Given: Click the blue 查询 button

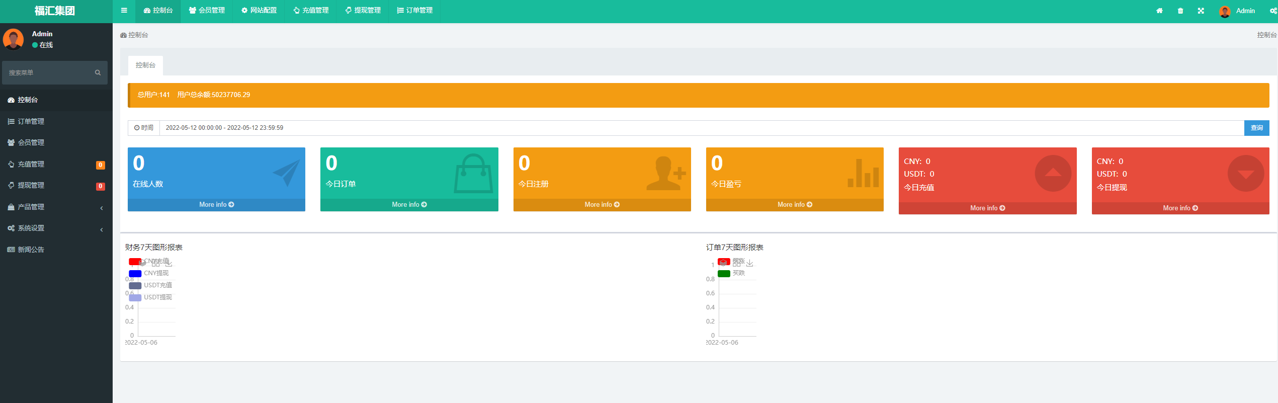Looking at the screenshot, I should tap(1256, 128).
